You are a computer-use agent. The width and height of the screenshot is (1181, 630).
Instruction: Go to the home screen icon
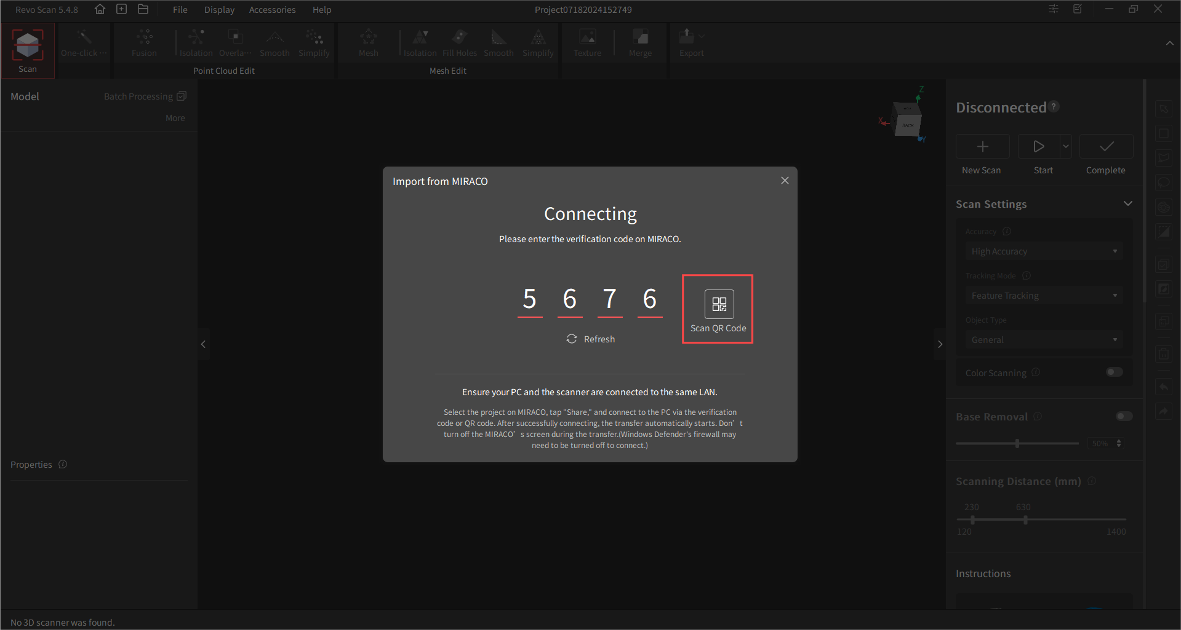click(100, 9)
